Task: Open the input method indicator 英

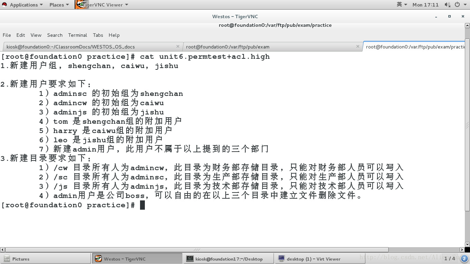Action: point(402,4)
